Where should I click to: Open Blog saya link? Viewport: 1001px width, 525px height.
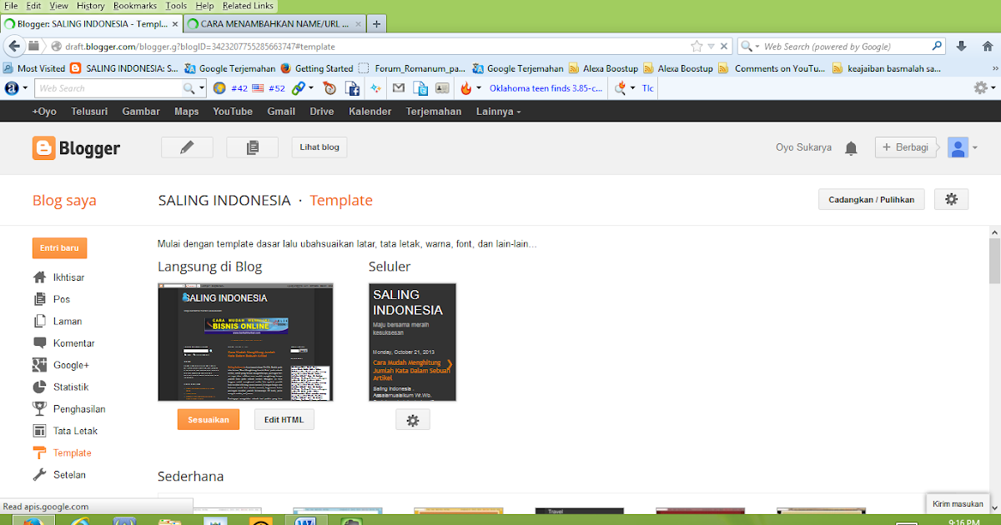click(x=64, y=200)
